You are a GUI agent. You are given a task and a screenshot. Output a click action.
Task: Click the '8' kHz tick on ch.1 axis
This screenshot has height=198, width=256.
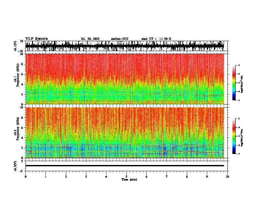23,64
